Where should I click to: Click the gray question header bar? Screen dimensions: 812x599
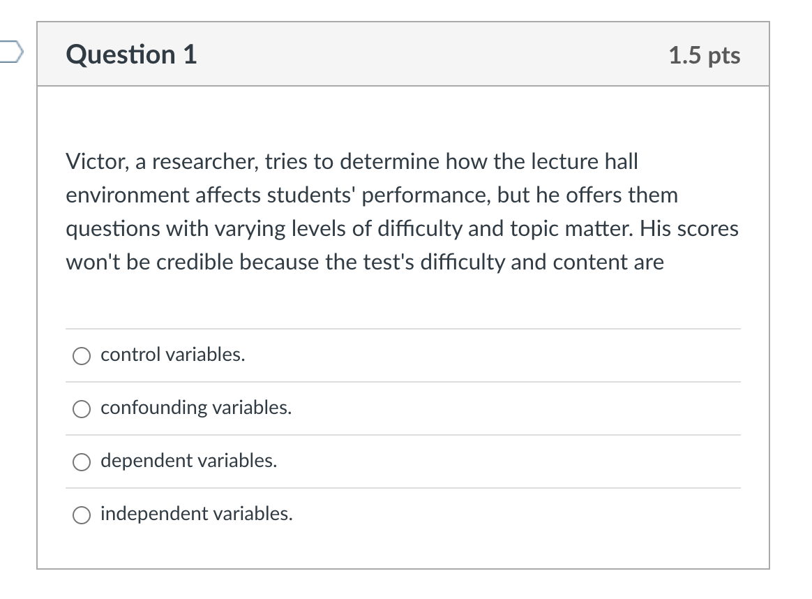(403, 54)
